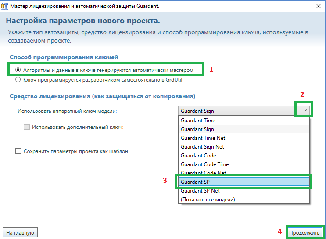
Task: Click the 'Продолжить' continue button
Action: pos(305,232)
